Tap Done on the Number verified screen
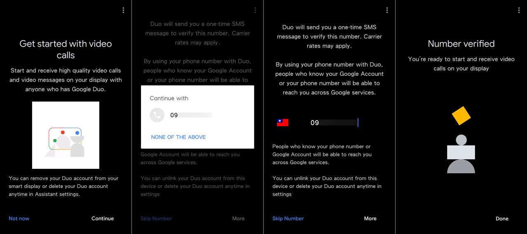 click(x=502, y=219)
